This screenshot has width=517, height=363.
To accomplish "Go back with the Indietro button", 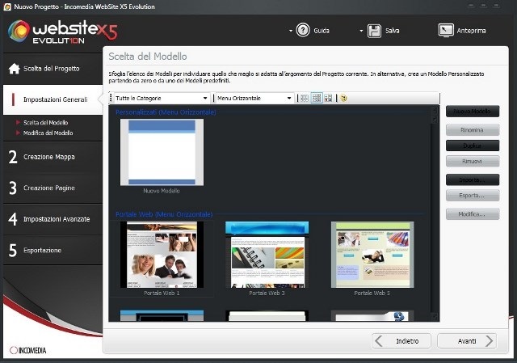I will coord(401,341).
